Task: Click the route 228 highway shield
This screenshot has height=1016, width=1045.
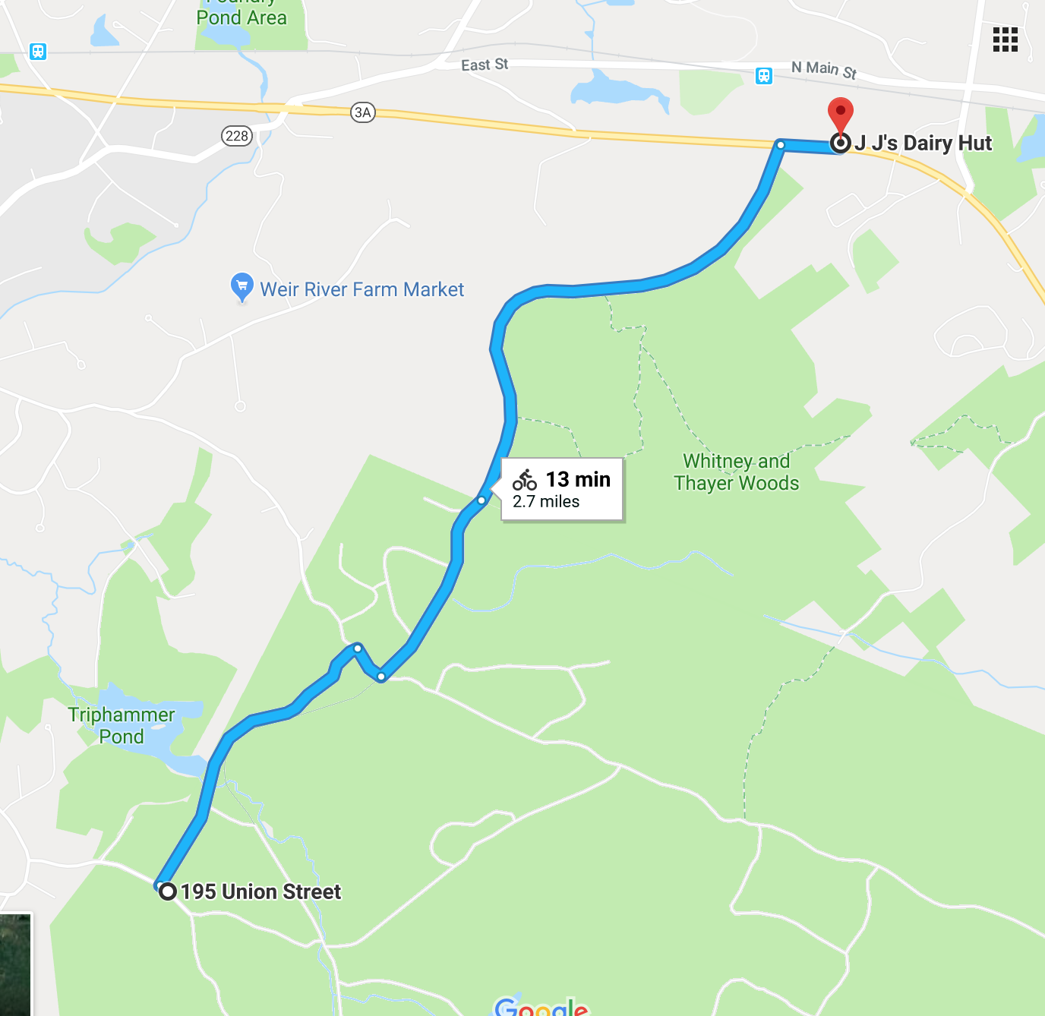Action: [237, 136]
